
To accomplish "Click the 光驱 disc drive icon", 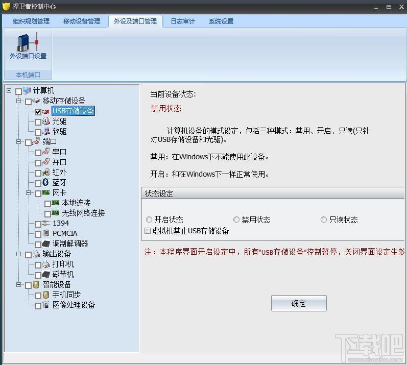I will point(46,121).
